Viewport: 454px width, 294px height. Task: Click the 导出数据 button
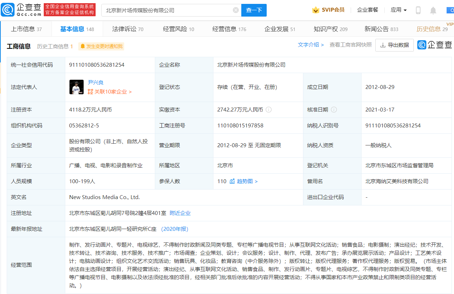[x=394, y=45]
